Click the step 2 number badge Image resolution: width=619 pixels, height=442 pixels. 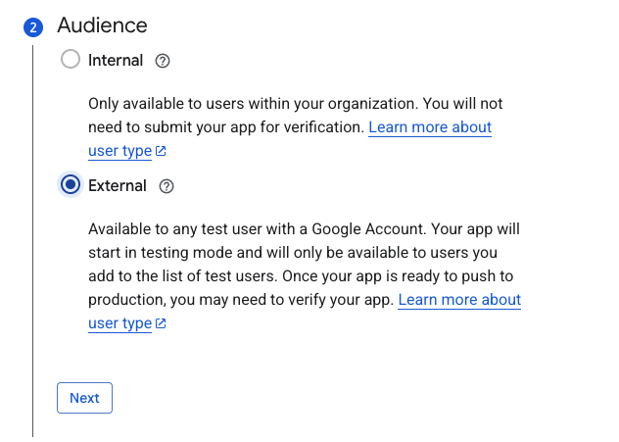(33, 27)
